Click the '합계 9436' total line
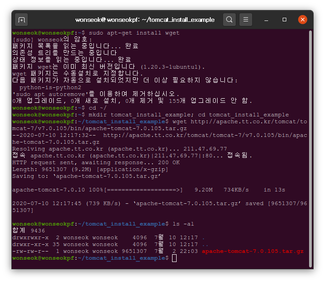This screenshot has height=282, width=325. [x=29, y=231]
